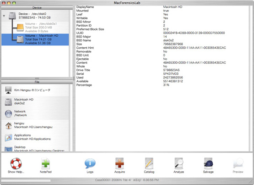This screenshot has height=185, width=254.
Task: Click the details pane vertical scrollbar
Action: (x=251, y=78)
